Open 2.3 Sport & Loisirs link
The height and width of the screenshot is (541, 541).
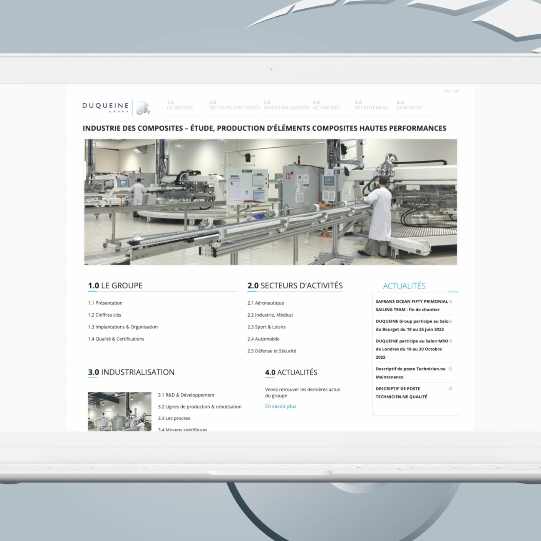point(266,327)
